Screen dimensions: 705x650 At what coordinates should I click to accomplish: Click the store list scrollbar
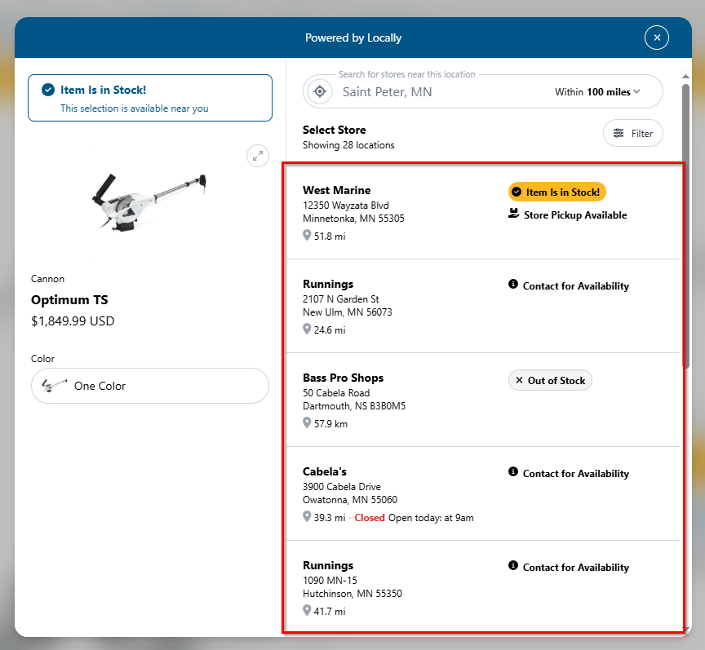pos(687,220)
